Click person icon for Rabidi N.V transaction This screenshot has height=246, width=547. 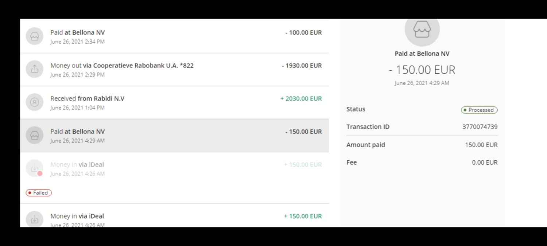35,102
